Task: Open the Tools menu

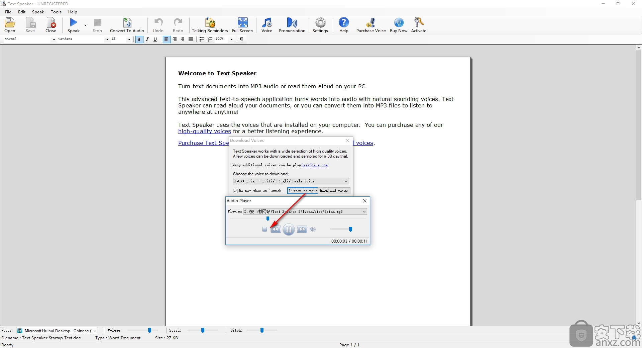Action: (56, 12)
